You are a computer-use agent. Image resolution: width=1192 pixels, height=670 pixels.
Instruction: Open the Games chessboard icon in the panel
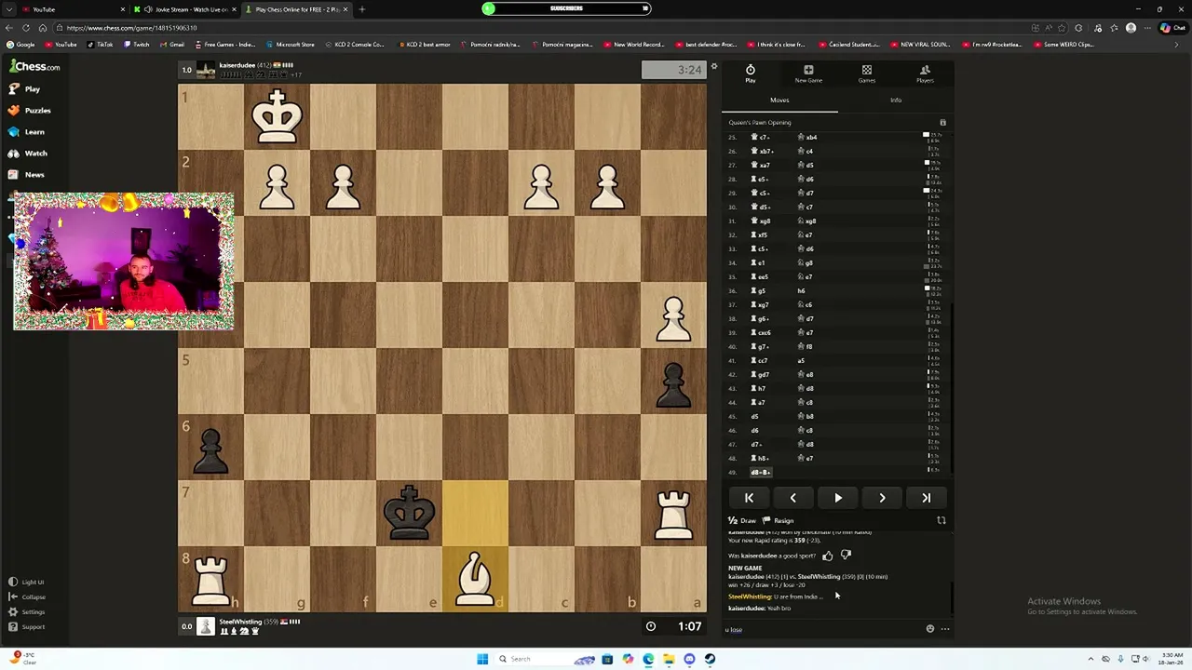pyautogui.click(x=866, y=74)
